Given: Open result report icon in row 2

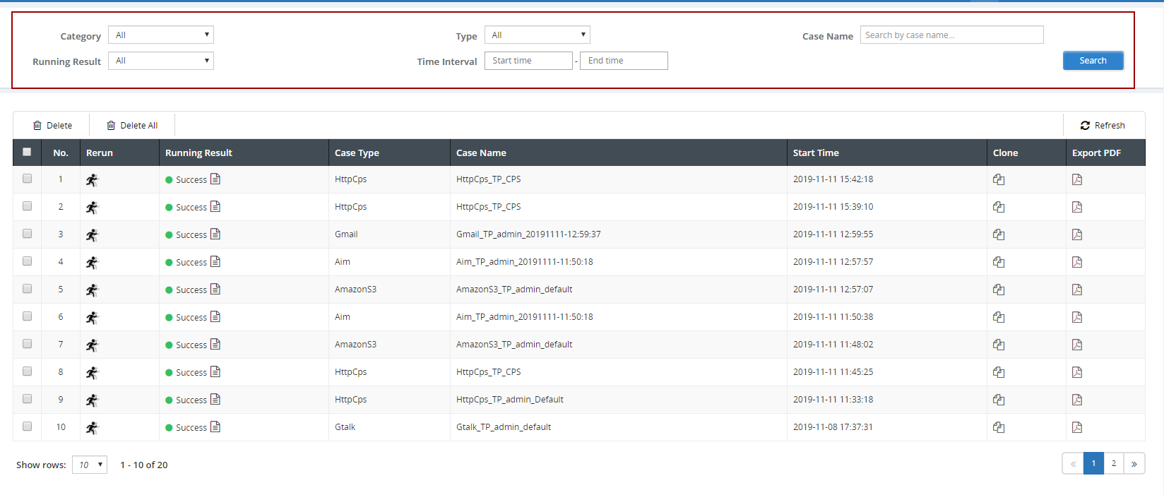Looking at the screenshot, I should (x=215, y=206).
